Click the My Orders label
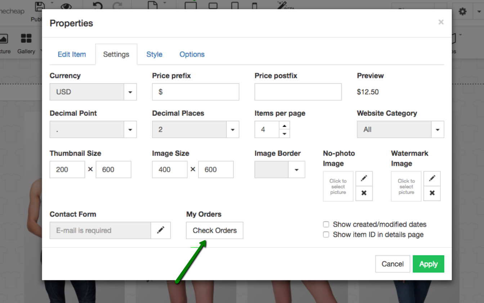 [x=204, y=214]
